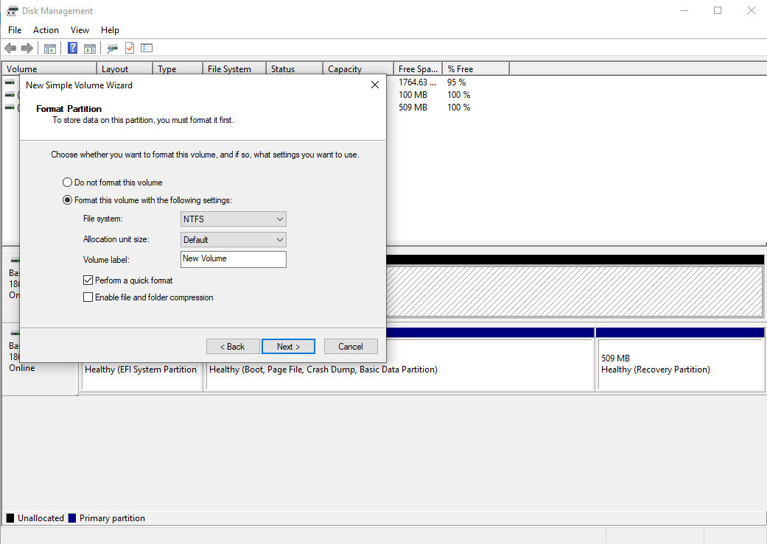
Task: Open the View menu
Action: [80, 29]
